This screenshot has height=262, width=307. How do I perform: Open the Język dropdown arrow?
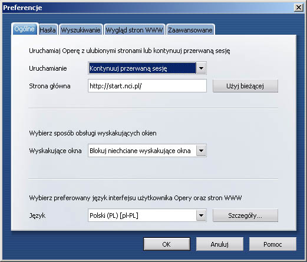click(x=201, y=215)
